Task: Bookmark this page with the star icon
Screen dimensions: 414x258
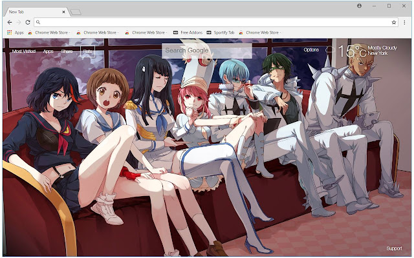Action: [394, 23]
